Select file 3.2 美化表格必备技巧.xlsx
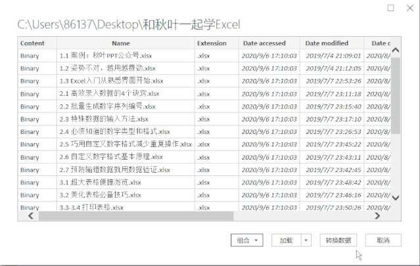Screen dimensions: 420x266 pos(100,195)
